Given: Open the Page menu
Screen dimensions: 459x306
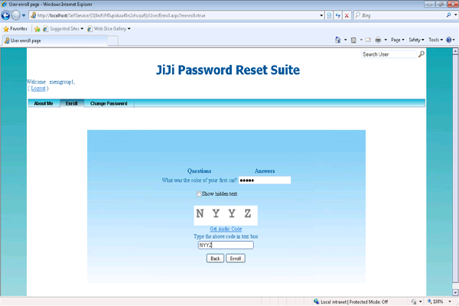Looking at the screenshot, I should 398,40.
